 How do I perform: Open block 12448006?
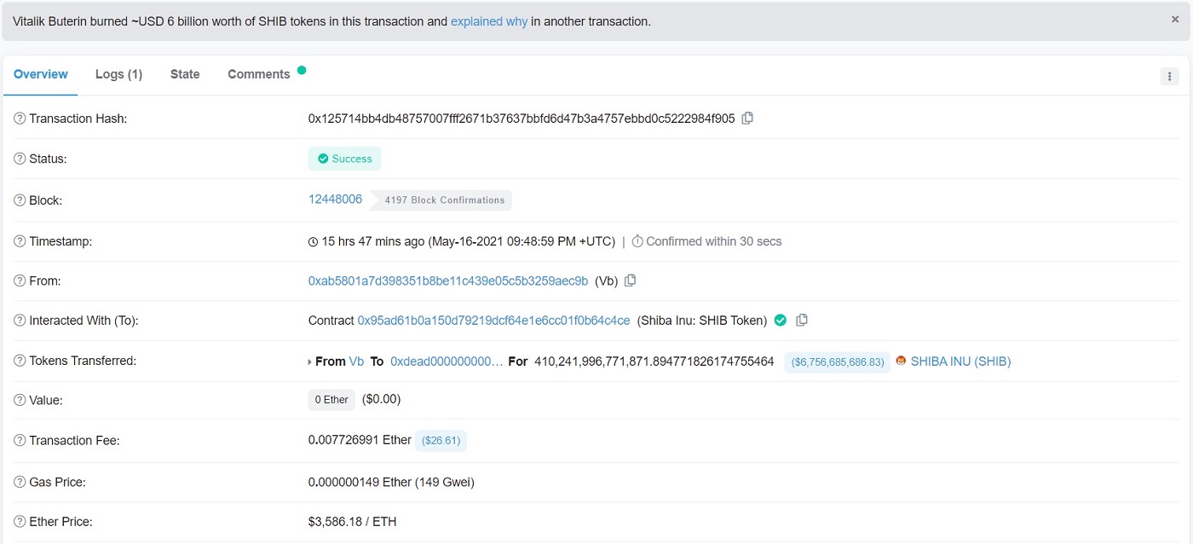[x=335, y=200]
